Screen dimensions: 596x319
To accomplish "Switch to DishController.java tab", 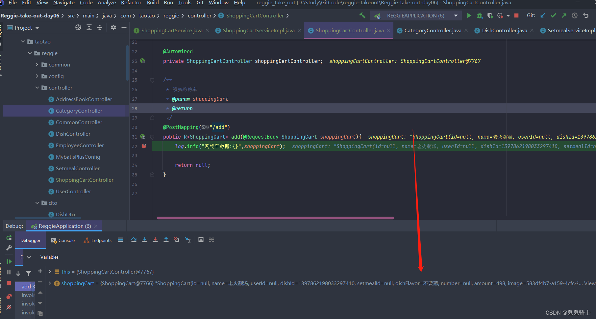I will coord(504,30).
